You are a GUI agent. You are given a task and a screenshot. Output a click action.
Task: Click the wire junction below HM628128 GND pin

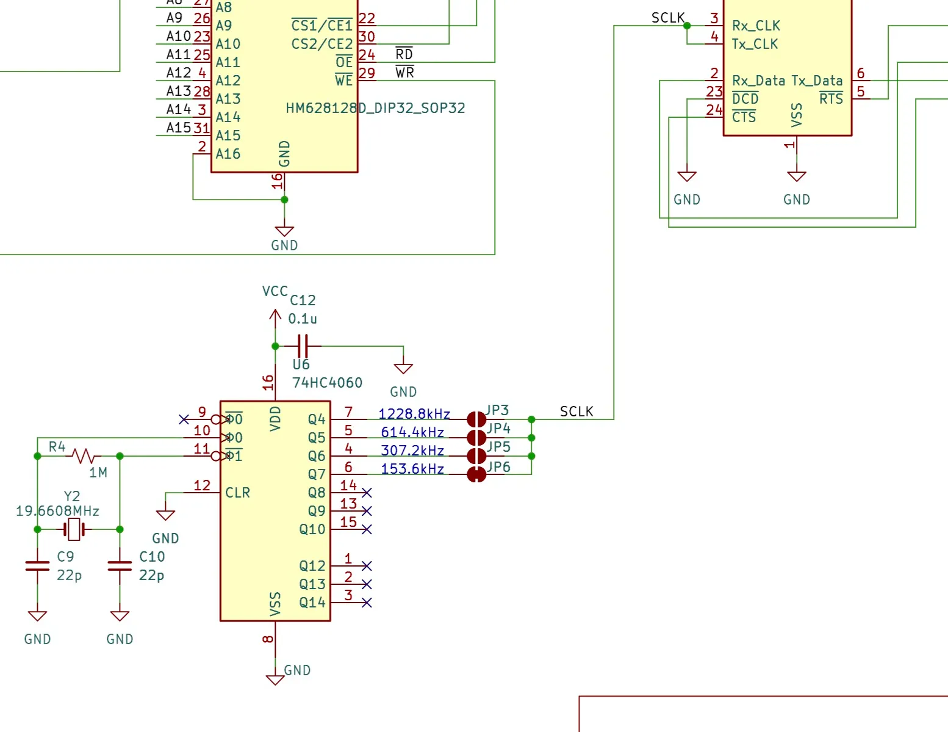pos(284,200)
